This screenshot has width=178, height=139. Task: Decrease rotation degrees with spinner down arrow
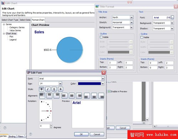coord(51,127)
